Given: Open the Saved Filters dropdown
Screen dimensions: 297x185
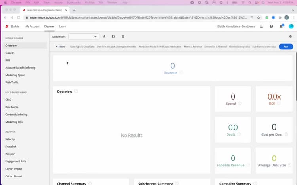Looking at the screenshot, I should (x=84, y=36).
